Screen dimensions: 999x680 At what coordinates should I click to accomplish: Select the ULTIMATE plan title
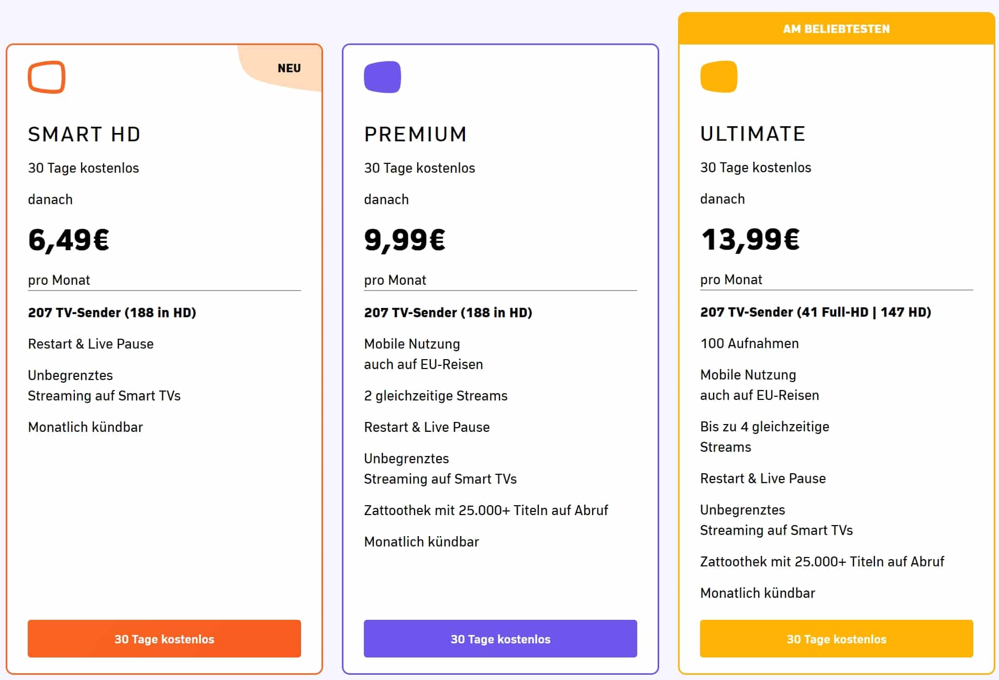click(x=752, y=134)
